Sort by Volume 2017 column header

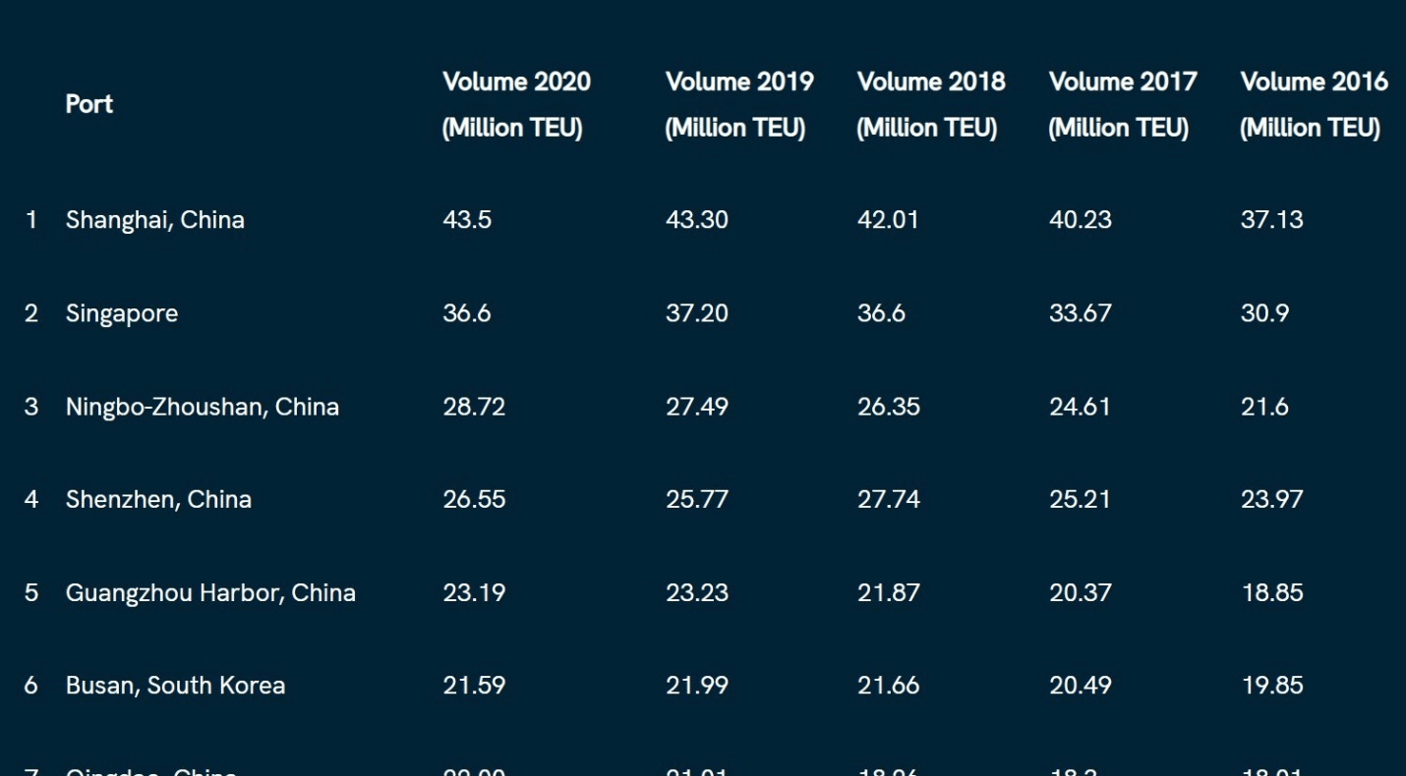point(1123,104)
